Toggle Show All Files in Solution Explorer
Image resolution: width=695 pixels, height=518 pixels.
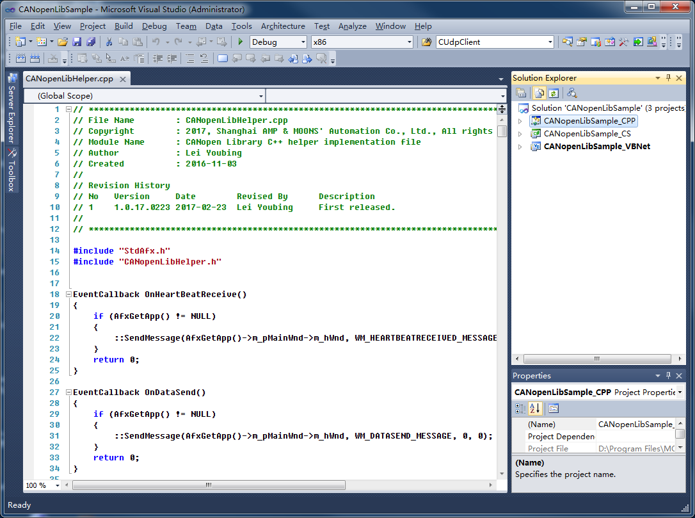pyautogui.click(x=539, y=93)
